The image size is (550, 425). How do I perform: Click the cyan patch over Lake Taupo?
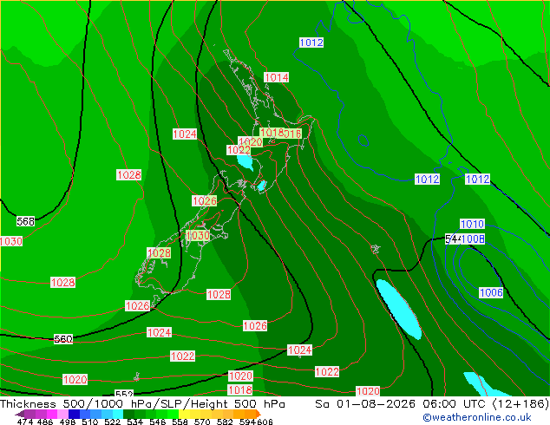245,162
